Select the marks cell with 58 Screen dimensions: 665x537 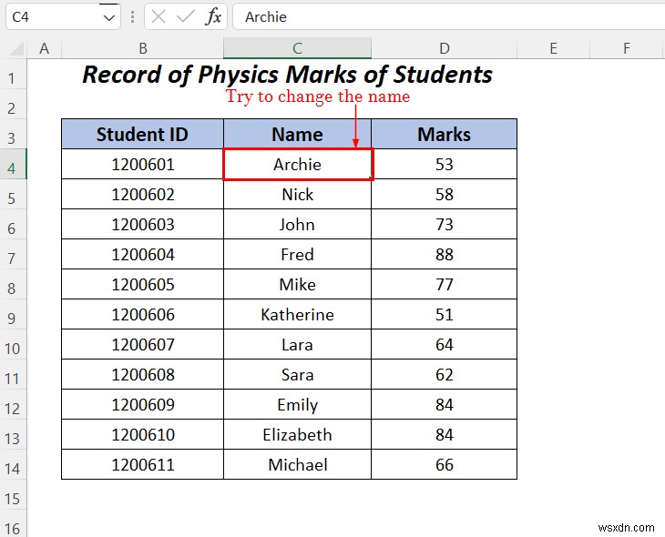click(x=444, y=194)
